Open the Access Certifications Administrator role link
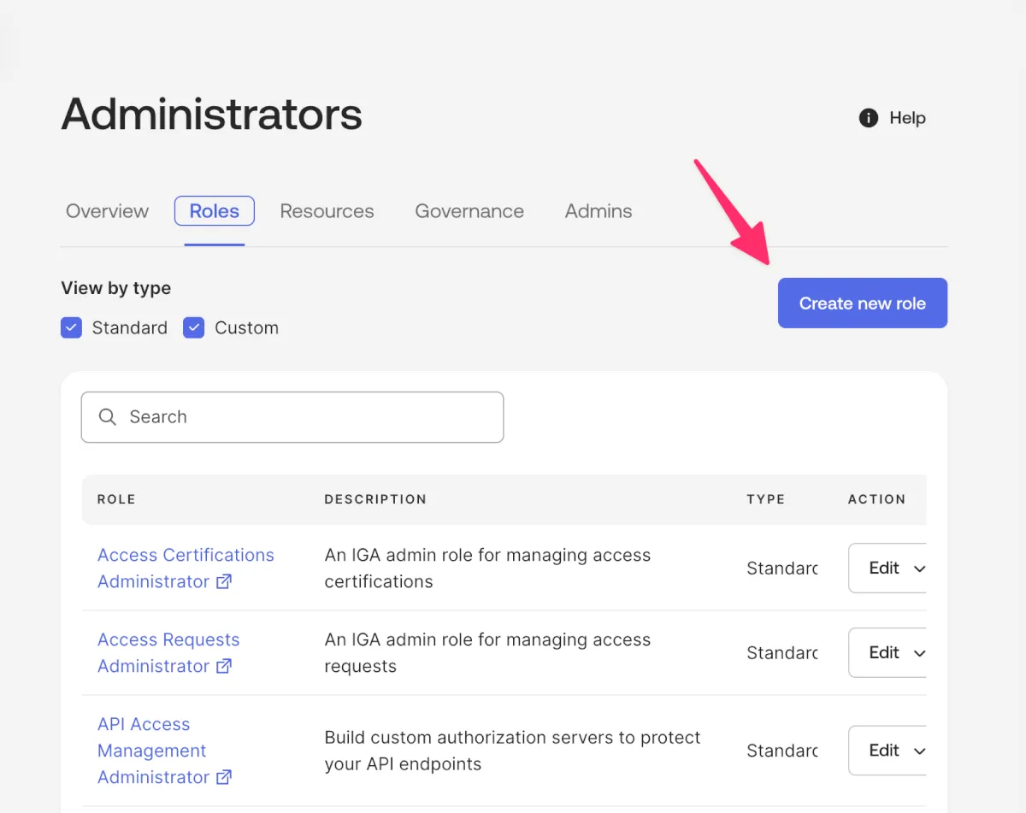Image resolution: width=1026 pixels, height=813 pixels. coord(186,556)
